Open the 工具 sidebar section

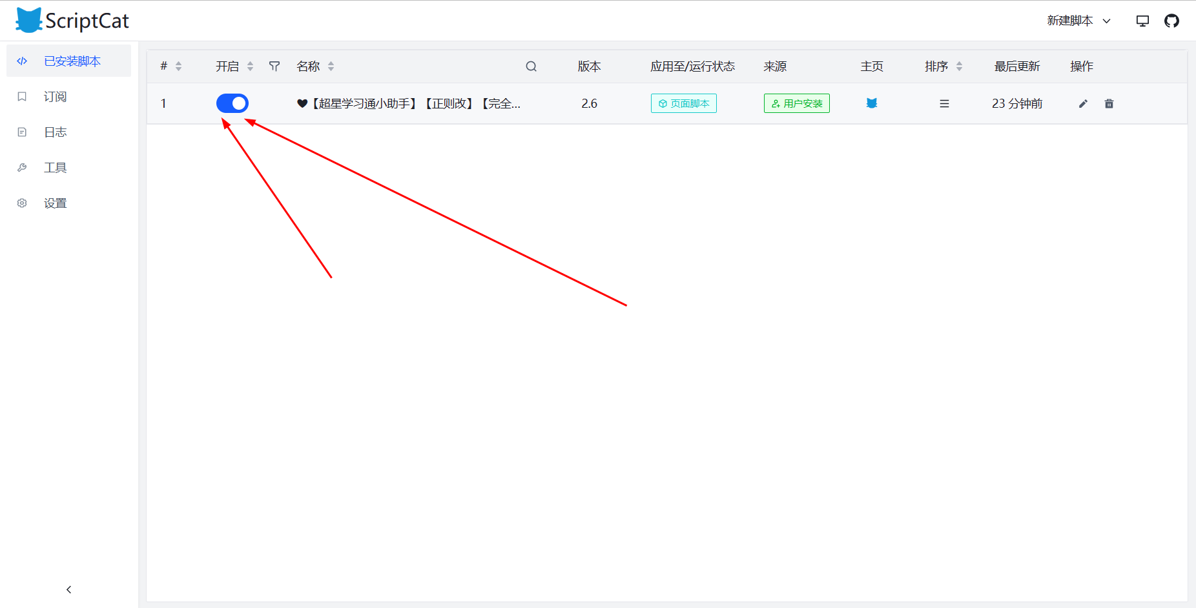pos(68,167)
